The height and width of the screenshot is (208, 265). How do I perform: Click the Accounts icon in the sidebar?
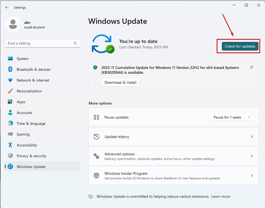[x=10, y=113]
